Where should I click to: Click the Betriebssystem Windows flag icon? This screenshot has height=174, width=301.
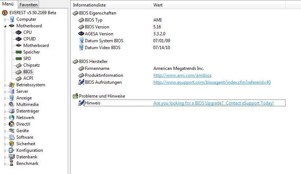12,85
